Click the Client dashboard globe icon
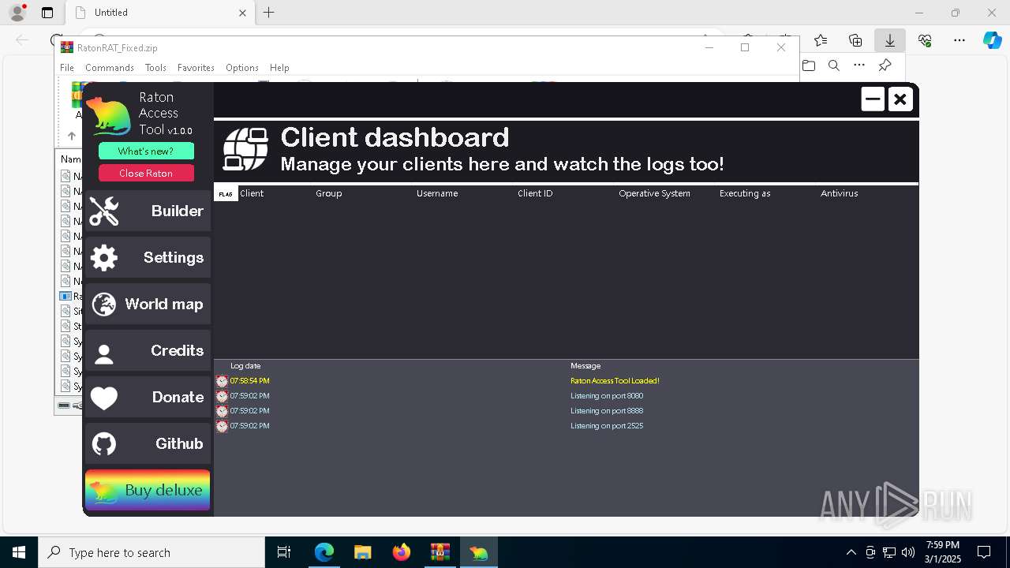Screen dimensions: 1010x568 click(x=245, y=149)
